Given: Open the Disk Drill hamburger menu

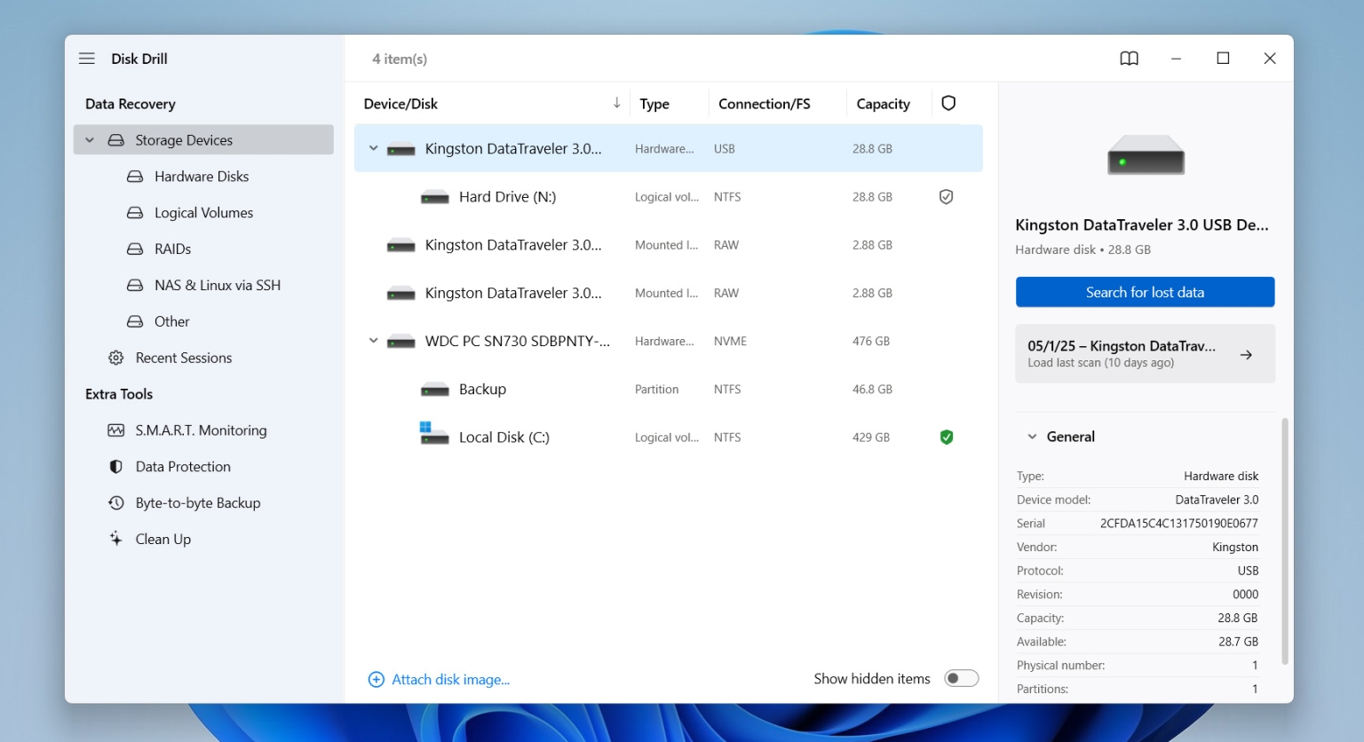Looking at the screenshot, I should tap(86, 59).
